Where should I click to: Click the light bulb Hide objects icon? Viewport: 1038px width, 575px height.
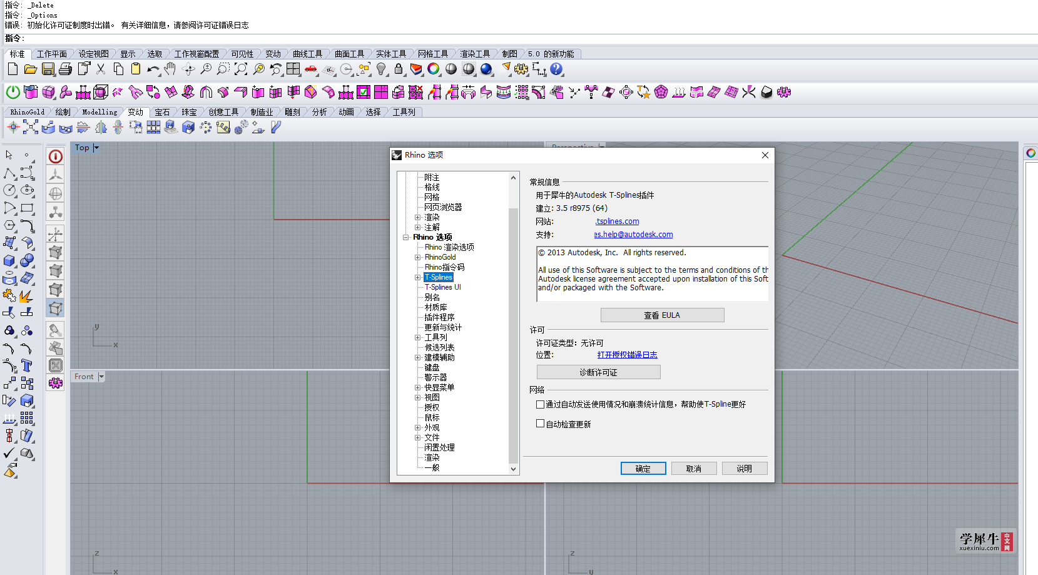pyautogui.click(x=381, y=69)
